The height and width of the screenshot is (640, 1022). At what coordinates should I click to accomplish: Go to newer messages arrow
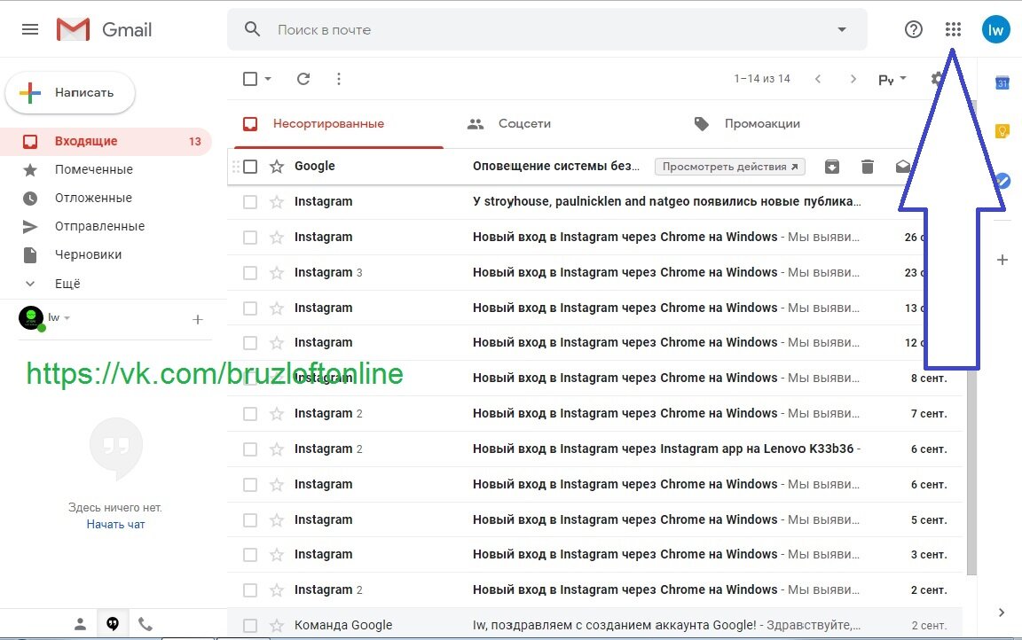click(818, 79)
